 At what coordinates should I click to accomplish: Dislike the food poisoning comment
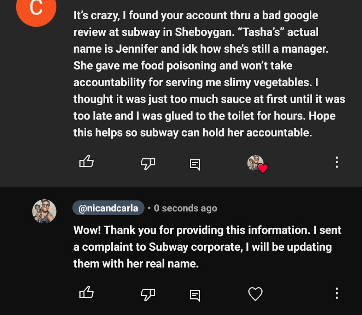pyautogui.click(x=148, y=163)
